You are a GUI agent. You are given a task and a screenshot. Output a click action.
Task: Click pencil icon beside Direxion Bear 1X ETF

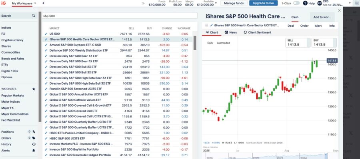(46, 56)
